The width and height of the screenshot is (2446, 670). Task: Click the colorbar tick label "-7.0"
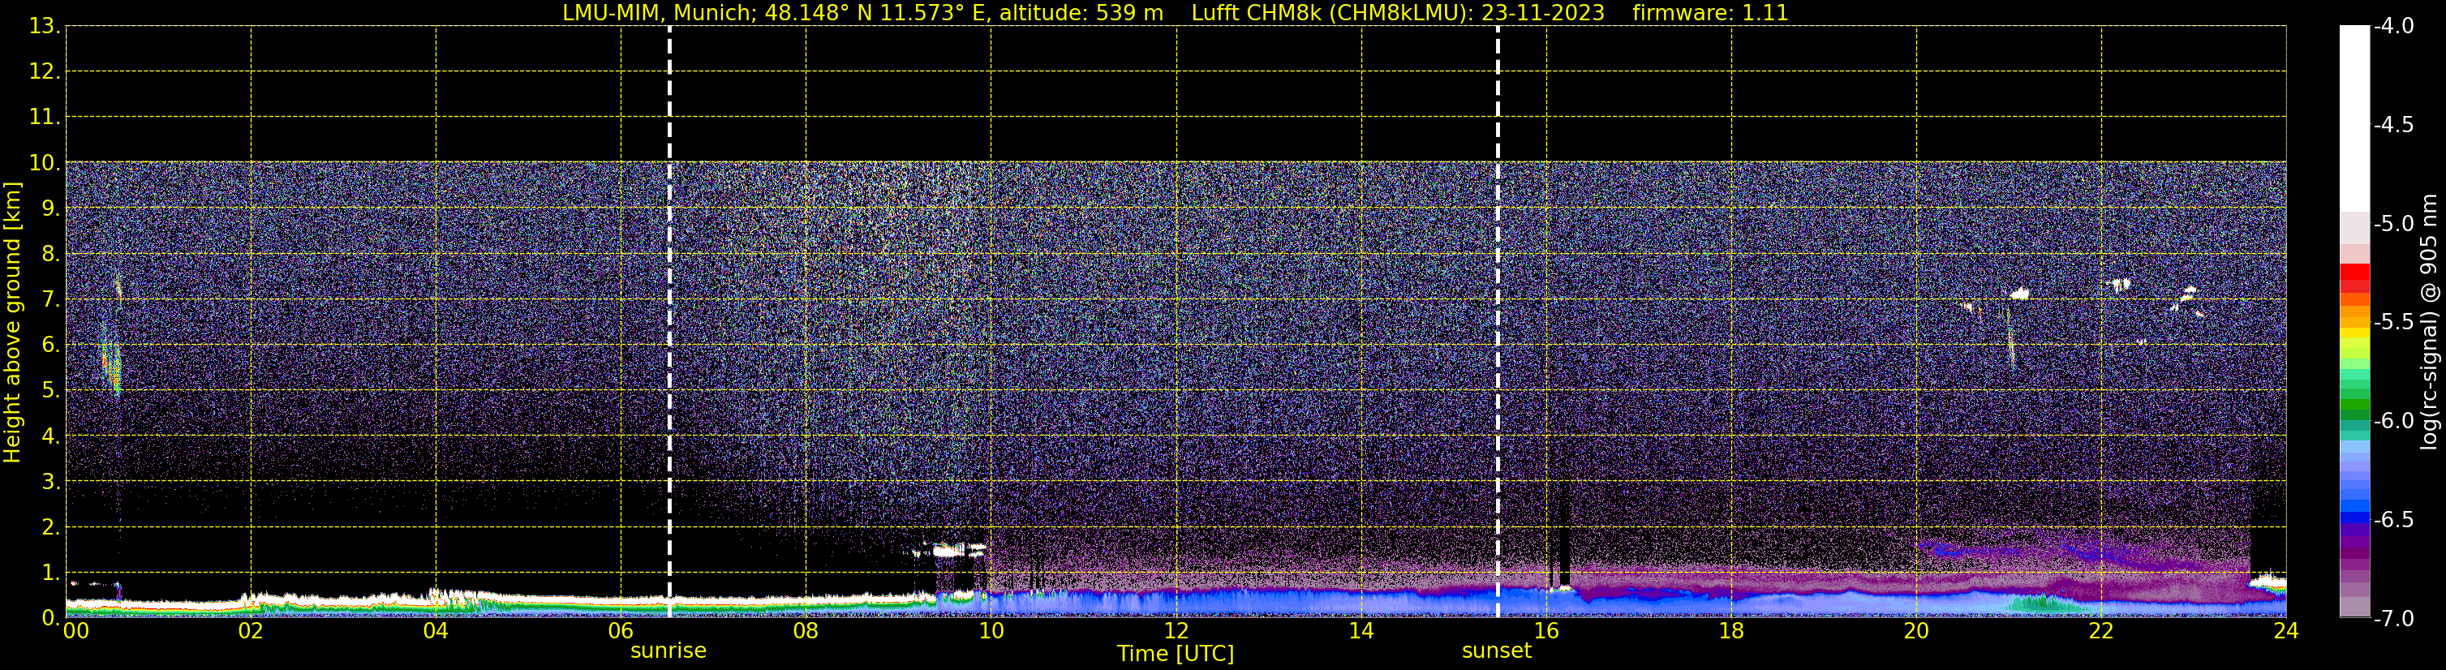pos(2392,619)
